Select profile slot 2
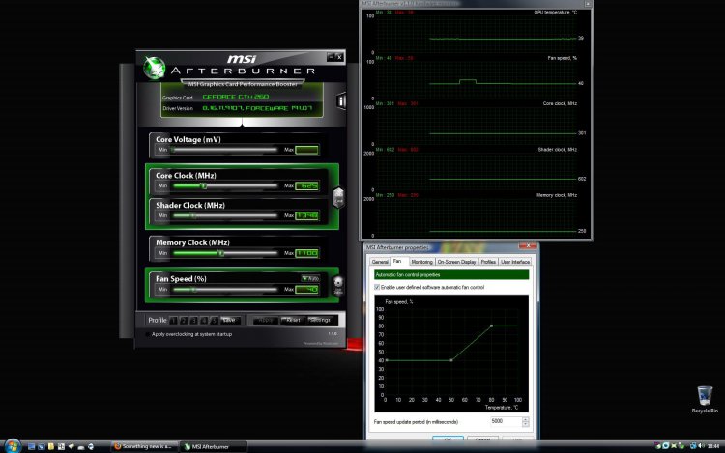This screenshot has width=725, height=453. coord(184,320)
